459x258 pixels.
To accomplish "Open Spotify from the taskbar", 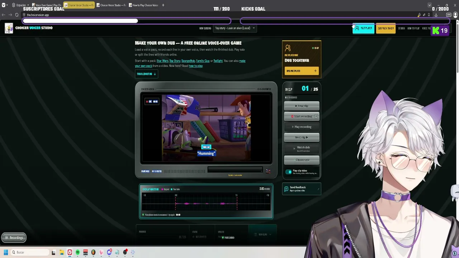I will (77, 252).
